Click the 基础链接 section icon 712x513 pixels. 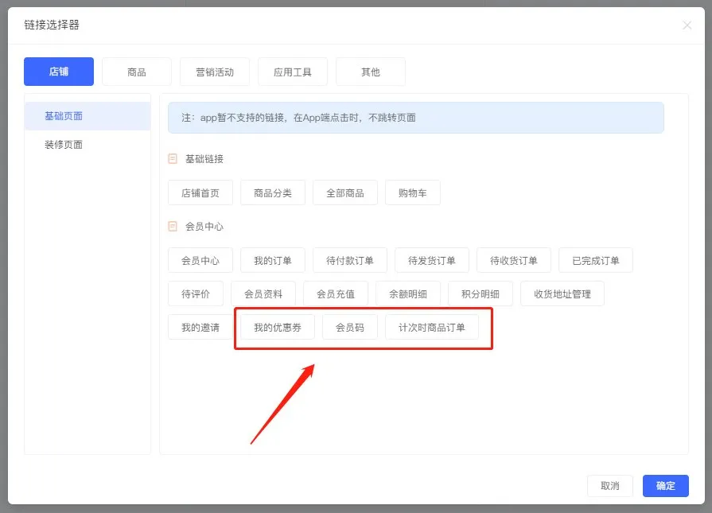pos(173,159)
